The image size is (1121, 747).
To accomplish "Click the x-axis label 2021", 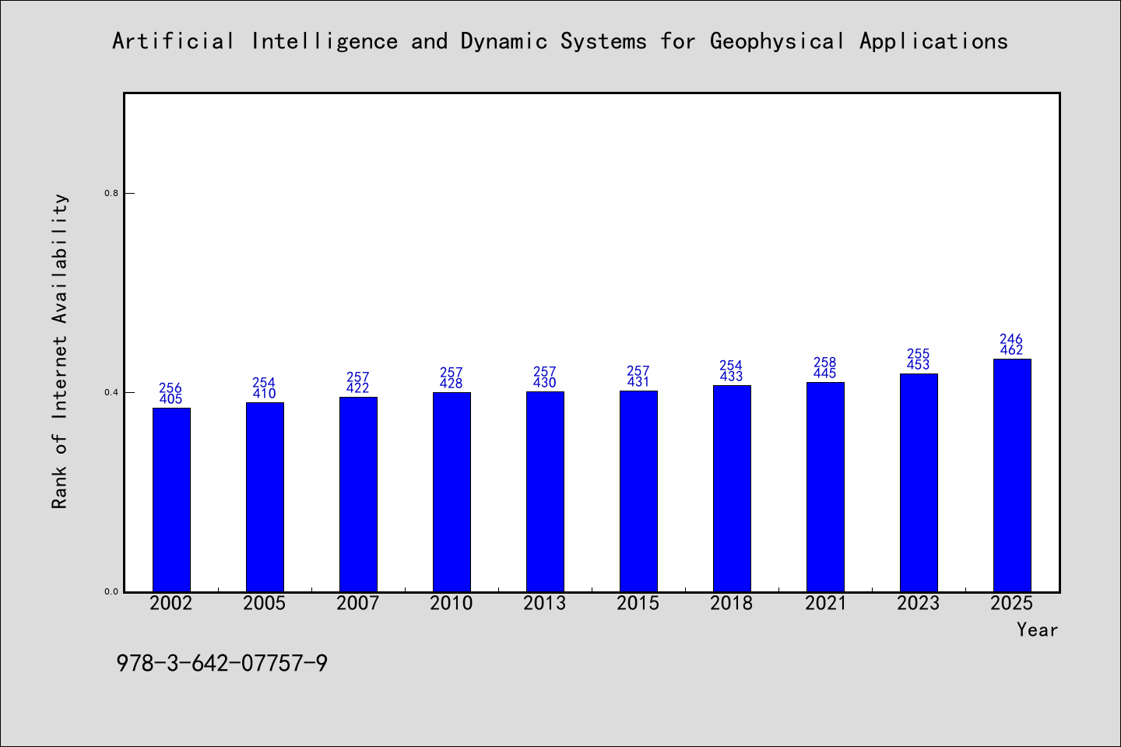I will 825,603.
